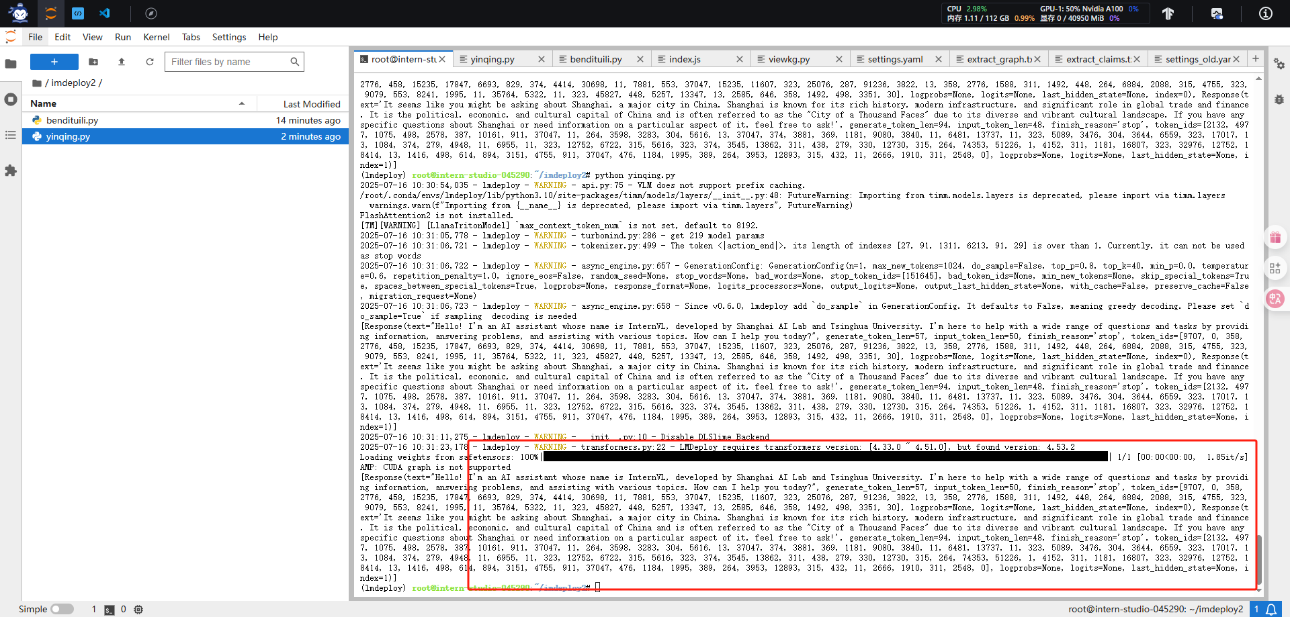Switch to the extract_graph.txt tab
Image resolution: width=1290 pixels, height=617 pixels.
pos(999,59)
